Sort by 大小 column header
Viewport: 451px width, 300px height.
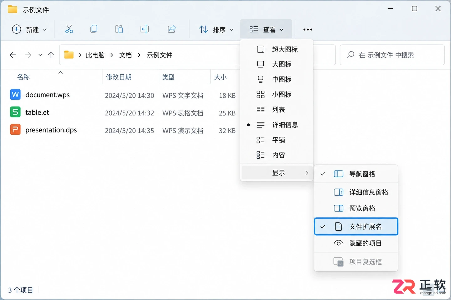click(x=220, y=77)
